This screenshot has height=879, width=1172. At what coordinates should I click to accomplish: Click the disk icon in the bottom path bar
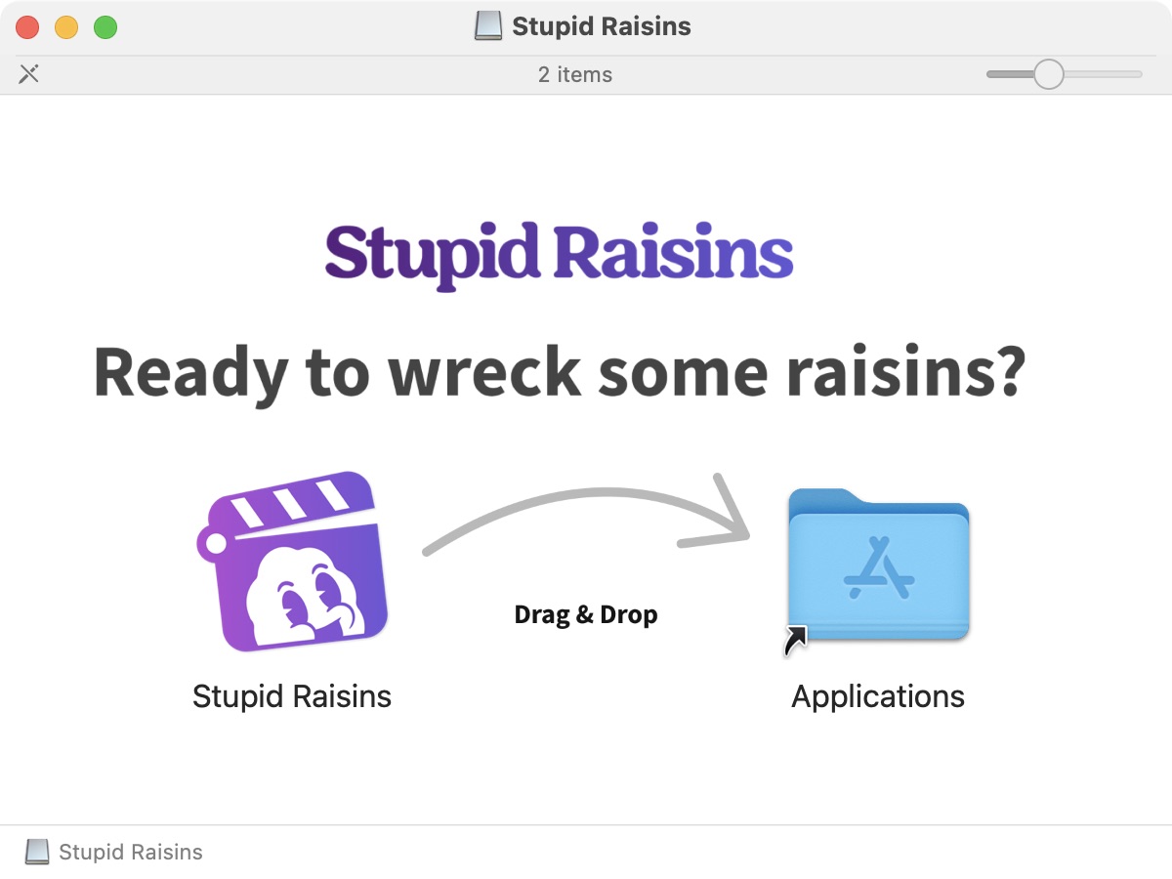[37, 852]
